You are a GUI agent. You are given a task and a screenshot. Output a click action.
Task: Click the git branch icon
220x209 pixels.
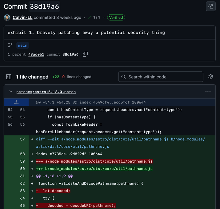point(10,45)
